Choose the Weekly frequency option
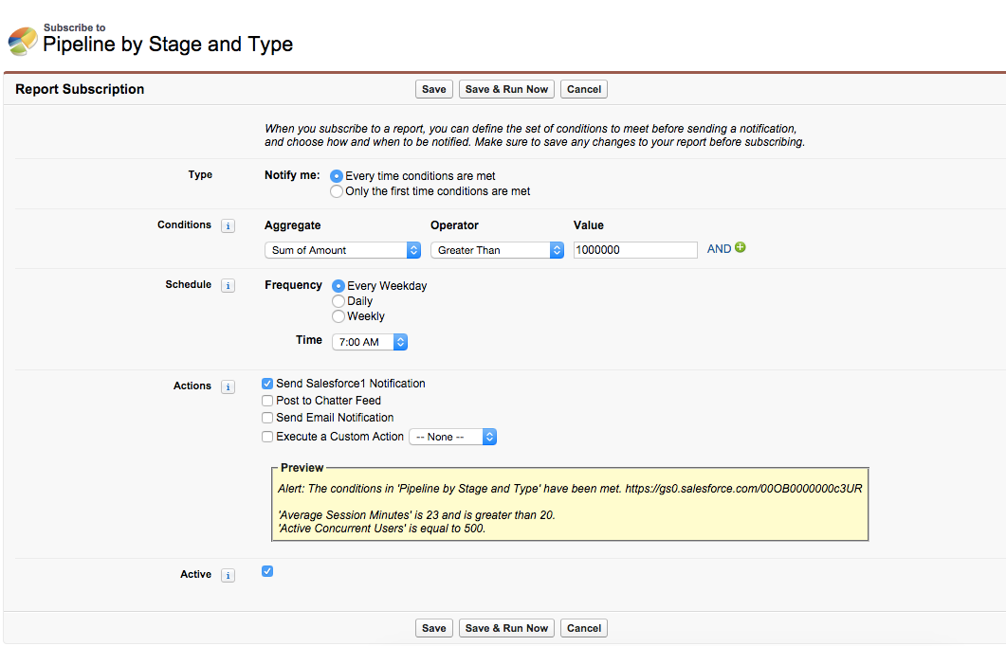Image resolution: width=1006 pixels, height=646 pixels. coord(338,316)
